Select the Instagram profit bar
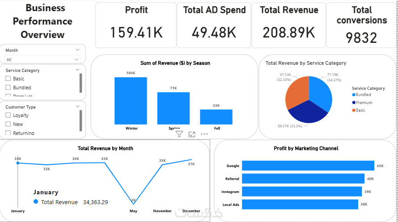The width and height of the screenshot is (398, 222). 302,191
